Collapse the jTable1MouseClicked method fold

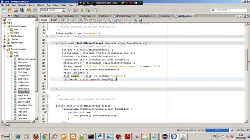[47, 43]
